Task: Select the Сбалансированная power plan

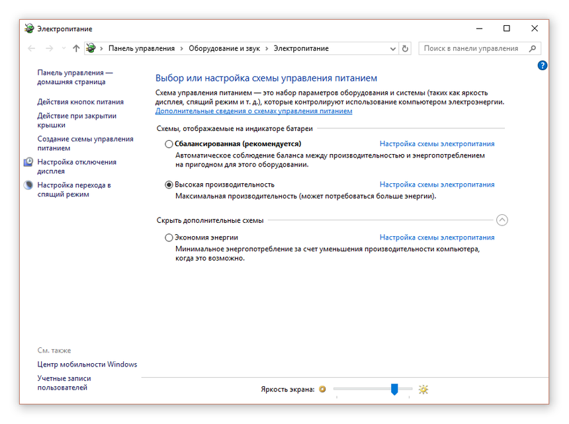Action: pos(169,144)
